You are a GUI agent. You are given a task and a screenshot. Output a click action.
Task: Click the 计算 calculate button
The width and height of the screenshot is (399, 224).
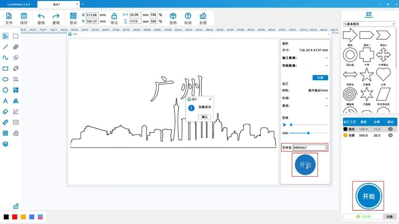(x=320, y=78)
